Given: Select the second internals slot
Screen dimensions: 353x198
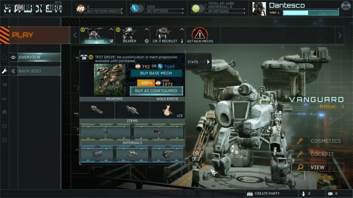Looking at the screenshot, I should coord(132,154).
